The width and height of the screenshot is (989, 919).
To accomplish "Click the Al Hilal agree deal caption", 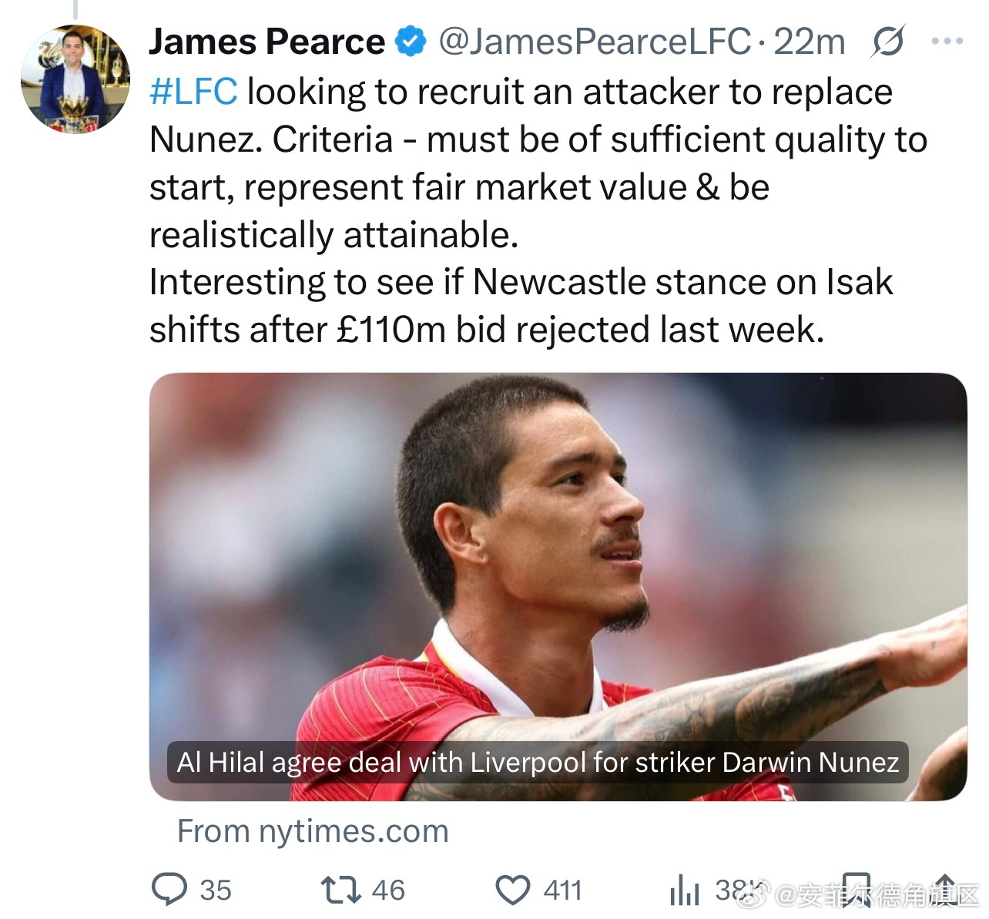I will coord(538,763).
